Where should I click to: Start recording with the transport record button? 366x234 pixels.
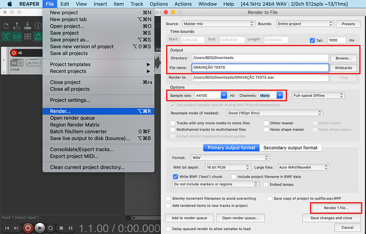pos(28,228)
